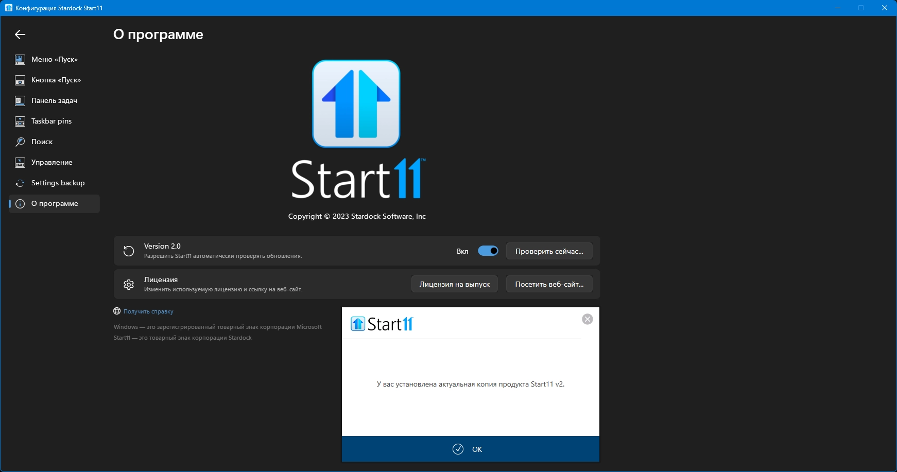Click the Start menu icon in the sidebar
The height and width of the screenshot is (472, 897).
click(20, 60)
